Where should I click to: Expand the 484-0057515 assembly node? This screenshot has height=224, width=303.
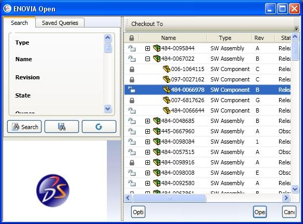point(147,152)
